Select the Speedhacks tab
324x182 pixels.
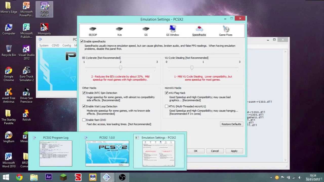[x=199, y=31]
